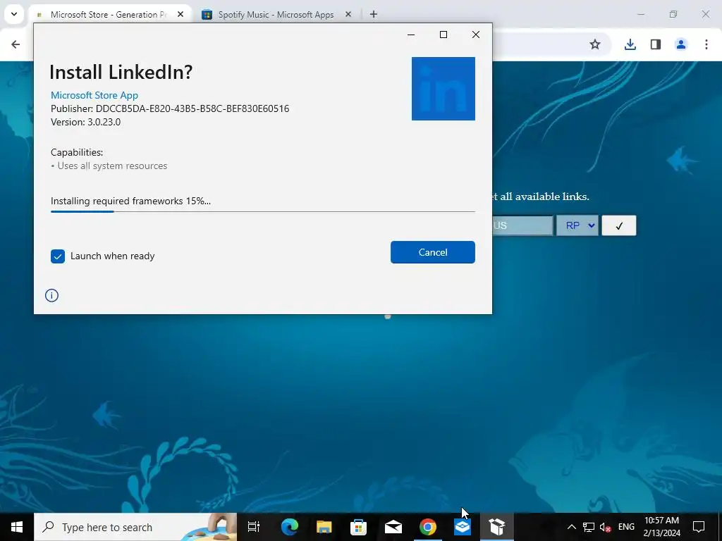Expand the RP ring dropdown on webpage

point(577,225)
